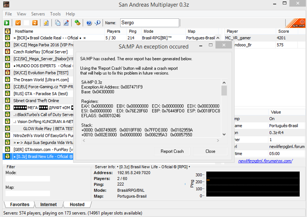This screenshot has width=307, height=217.
Task: Click the crash report vertical scrollbar thumb
Action: tap(224, 90)
